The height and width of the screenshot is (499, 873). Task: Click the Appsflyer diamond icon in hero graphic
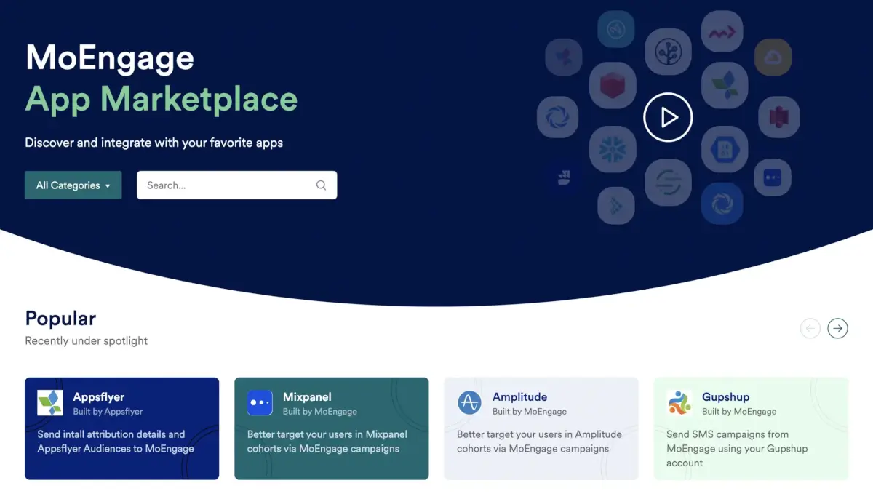[x=725, y=85]
